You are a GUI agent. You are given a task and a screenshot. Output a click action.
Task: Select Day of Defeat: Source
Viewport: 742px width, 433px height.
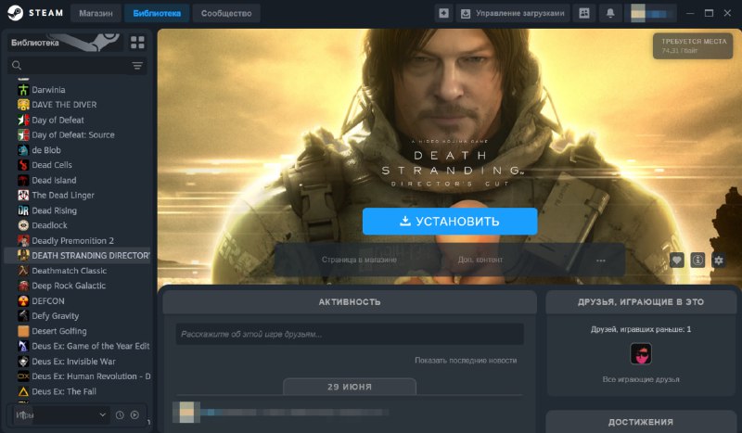click(73, 134)
